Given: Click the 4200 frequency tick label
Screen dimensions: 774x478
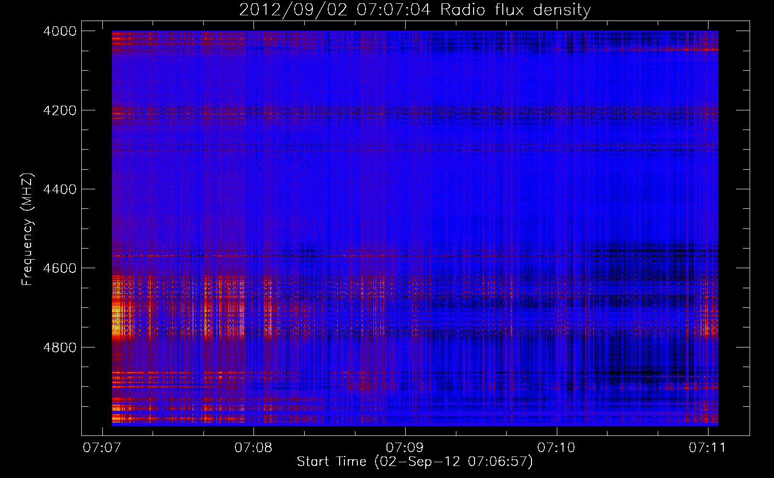Looking at the screenshot, I should 60,110.
